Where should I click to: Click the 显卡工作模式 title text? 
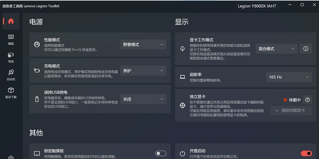[202, 40]
